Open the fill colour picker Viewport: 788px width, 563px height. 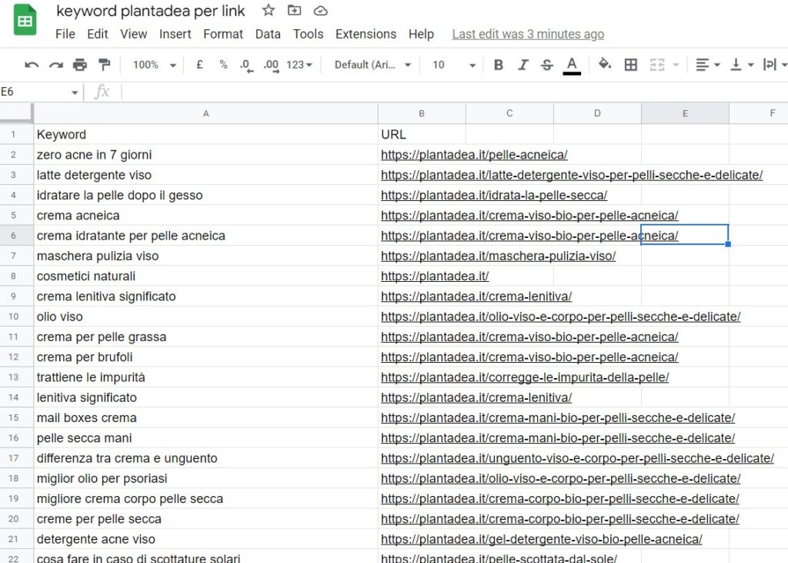pos(605,65)
